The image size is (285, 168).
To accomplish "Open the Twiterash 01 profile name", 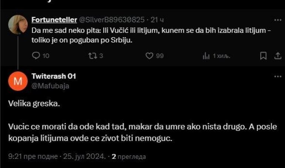I will pos(54,76).
